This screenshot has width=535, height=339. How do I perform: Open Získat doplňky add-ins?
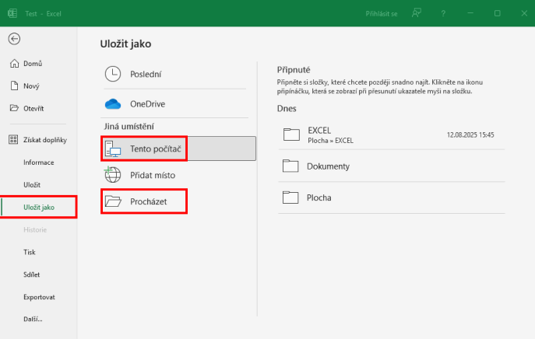pyautogui.click(x=45, y=140)
